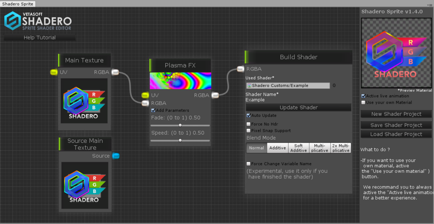Select the Main Texture node header
Image resolution: width=434 pixels, height=224 pixels.
coord(84,60)
